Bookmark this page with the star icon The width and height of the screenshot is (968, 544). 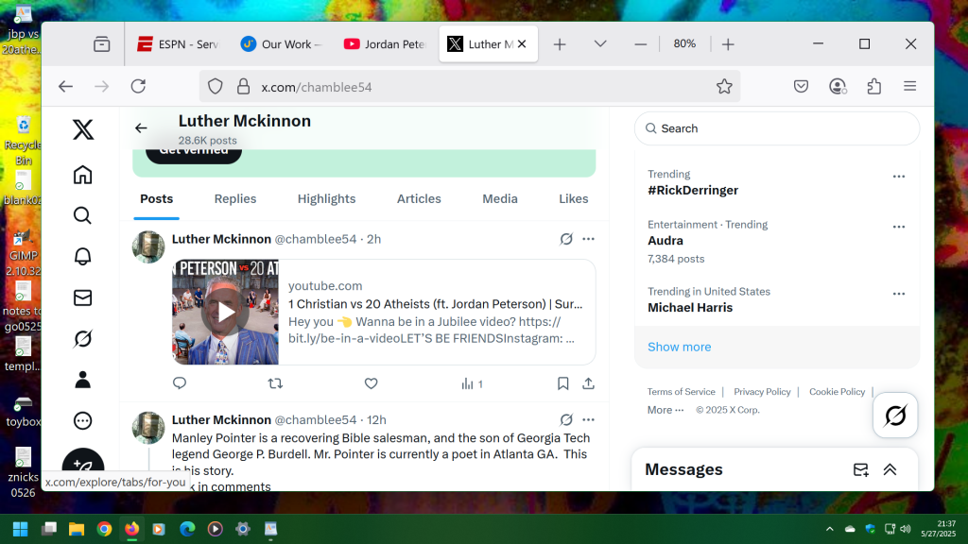coord(724,87)
